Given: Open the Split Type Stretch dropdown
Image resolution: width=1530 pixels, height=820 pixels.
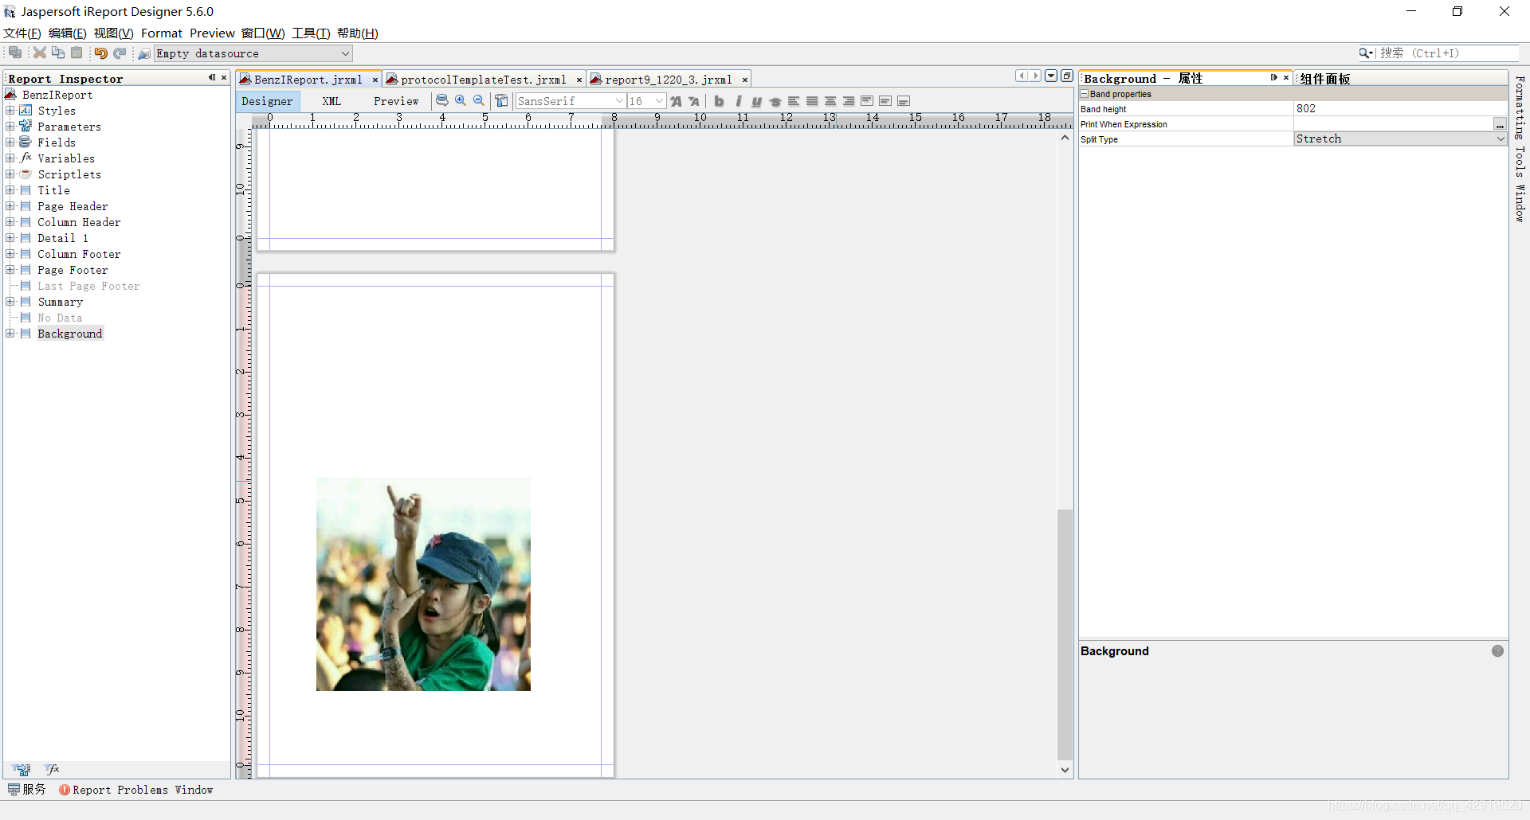Looking at the screenshot, I should coord(1400,139).
